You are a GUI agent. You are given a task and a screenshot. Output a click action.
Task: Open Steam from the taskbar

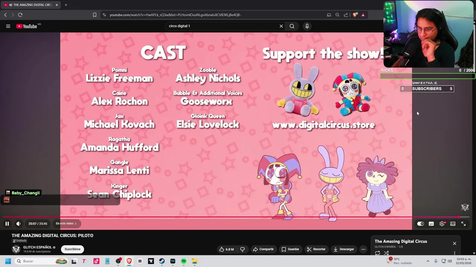pos(162,261)
